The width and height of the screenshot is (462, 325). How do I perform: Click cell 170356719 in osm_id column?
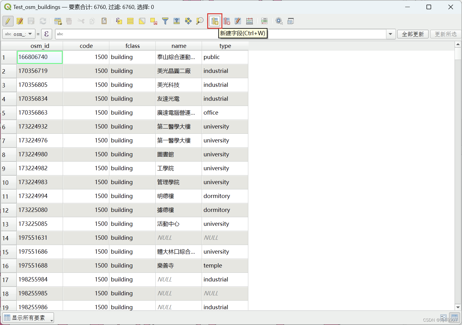[40, 71]
